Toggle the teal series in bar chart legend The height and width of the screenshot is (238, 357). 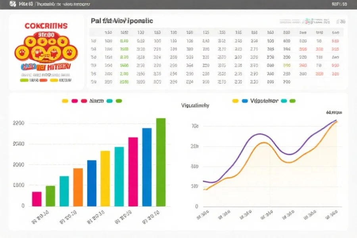click(109, 101)
